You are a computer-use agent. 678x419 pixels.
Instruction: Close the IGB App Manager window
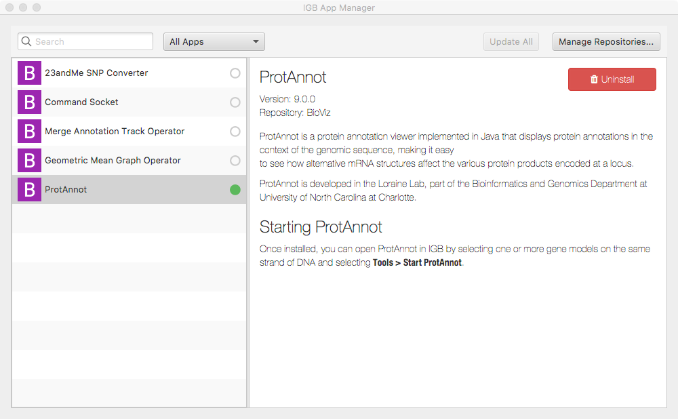pos(9,7)
